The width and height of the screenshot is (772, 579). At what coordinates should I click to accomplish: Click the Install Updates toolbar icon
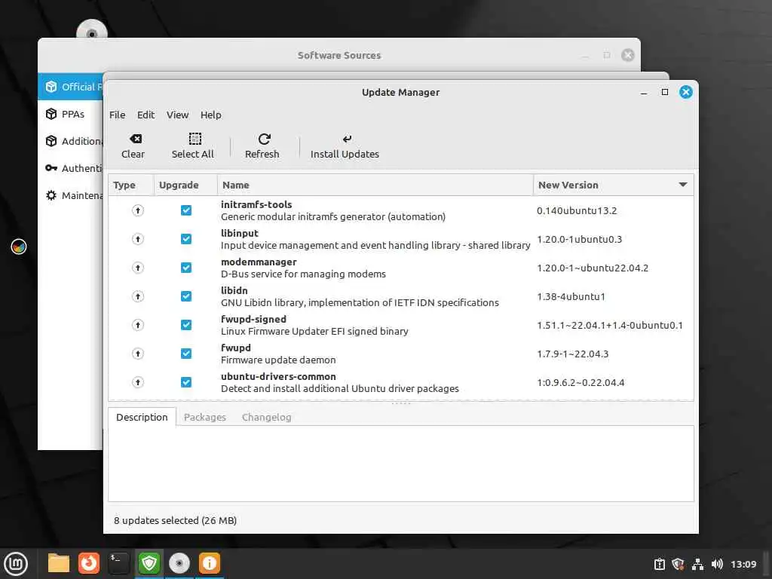click(x=347, y=139)
